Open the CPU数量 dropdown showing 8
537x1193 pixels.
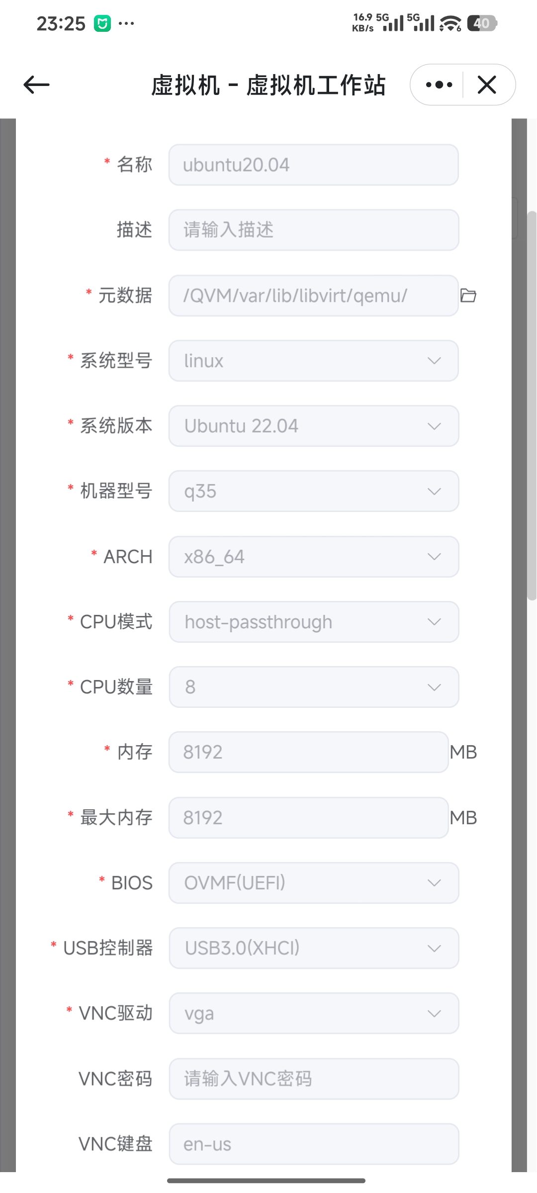(x=313, y=687)
